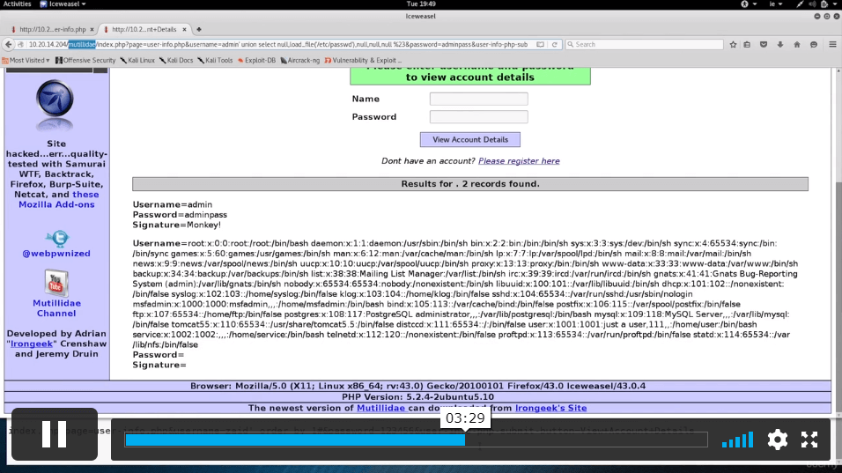Open Offensive Security bookmark
This screenshot has width=842, height=473.
[x=85, y=61]
